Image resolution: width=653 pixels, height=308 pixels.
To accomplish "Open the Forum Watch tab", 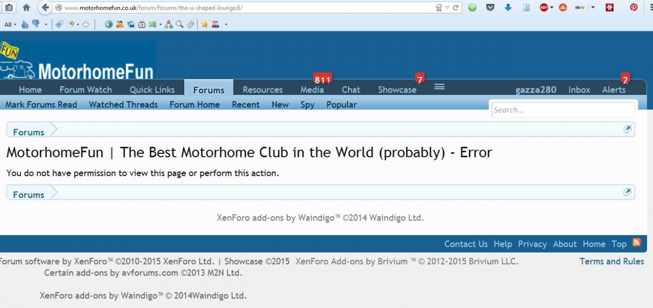I will pos(86,90).
